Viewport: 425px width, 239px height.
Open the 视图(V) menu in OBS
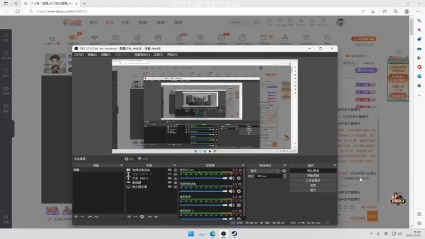106,55
